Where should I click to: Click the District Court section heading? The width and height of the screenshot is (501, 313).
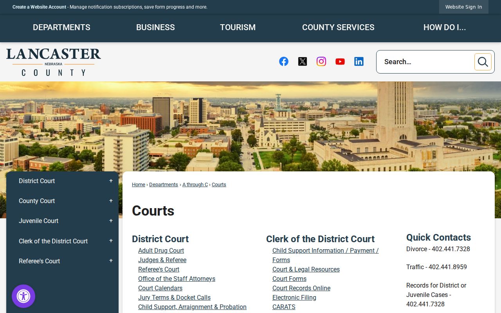click(x=160, y=239)
